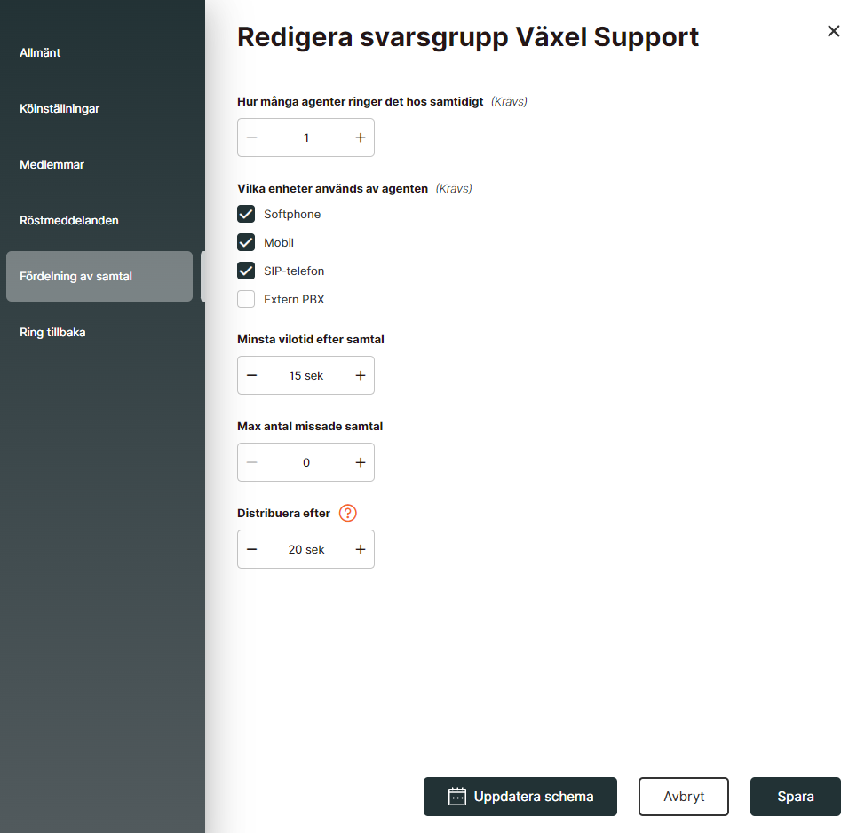The height and width of the screenshot is (833, 849).
Task: Decrease Distribuera efter time with minus
Action: point(252,549)
